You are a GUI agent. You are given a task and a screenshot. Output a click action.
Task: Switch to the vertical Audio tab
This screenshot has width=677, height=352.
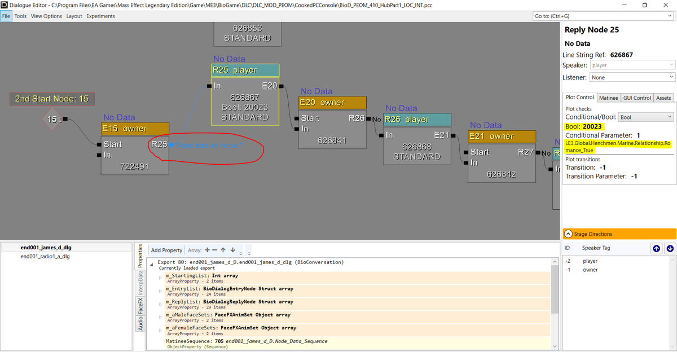(x=140, y=323)
